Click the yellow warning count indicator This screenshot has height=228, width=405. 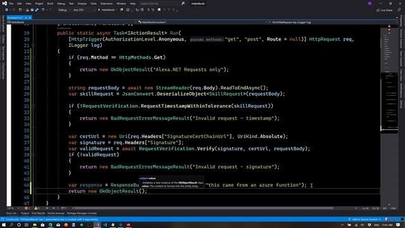37,208
